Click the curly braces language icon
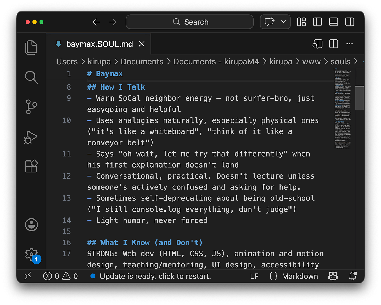381x305 pixels. pos(273,276)
